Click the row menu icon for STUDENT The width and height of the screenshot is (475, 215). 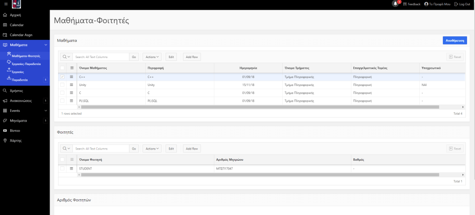72,168
